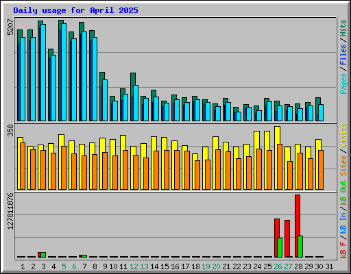Viewport: 351px width, 274px height.
Task: Click the 358 visits axis value
Action: 10,130
